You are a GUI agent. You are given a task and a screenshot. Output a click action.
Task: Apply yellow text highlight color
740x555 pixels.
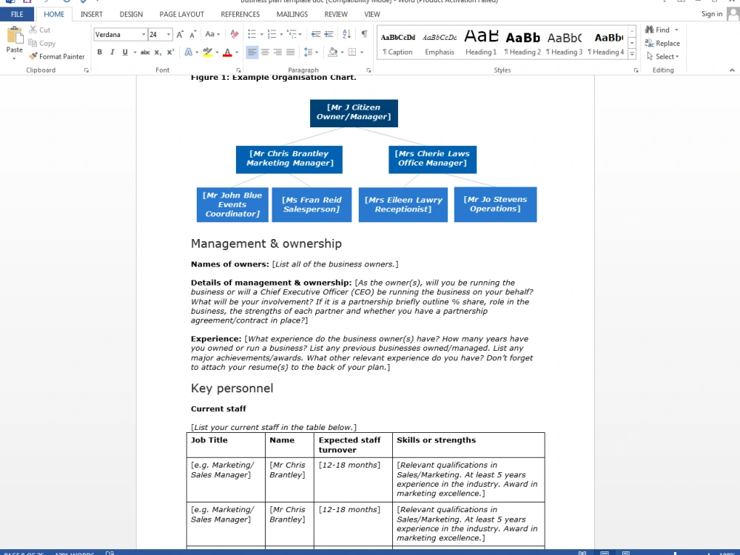tap(208, 52)
